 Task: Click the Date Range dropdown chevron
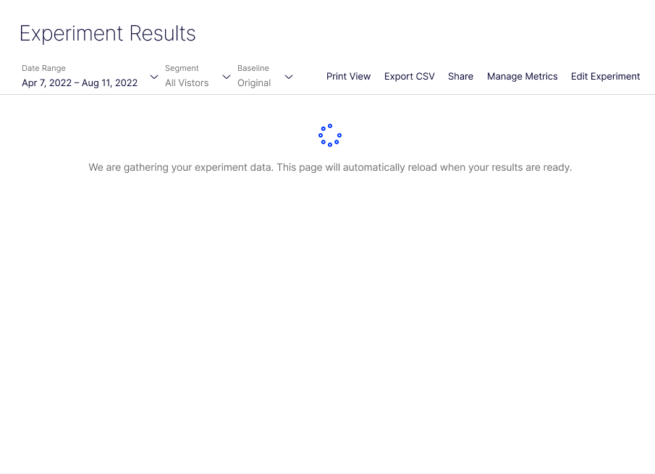click(x=154, y=77)
